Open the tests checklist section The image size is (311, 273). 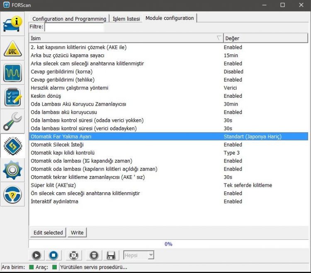tap(12, 97)
